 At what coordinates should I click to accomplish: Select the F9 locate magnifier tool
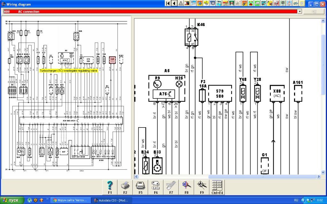pos(202,187)
